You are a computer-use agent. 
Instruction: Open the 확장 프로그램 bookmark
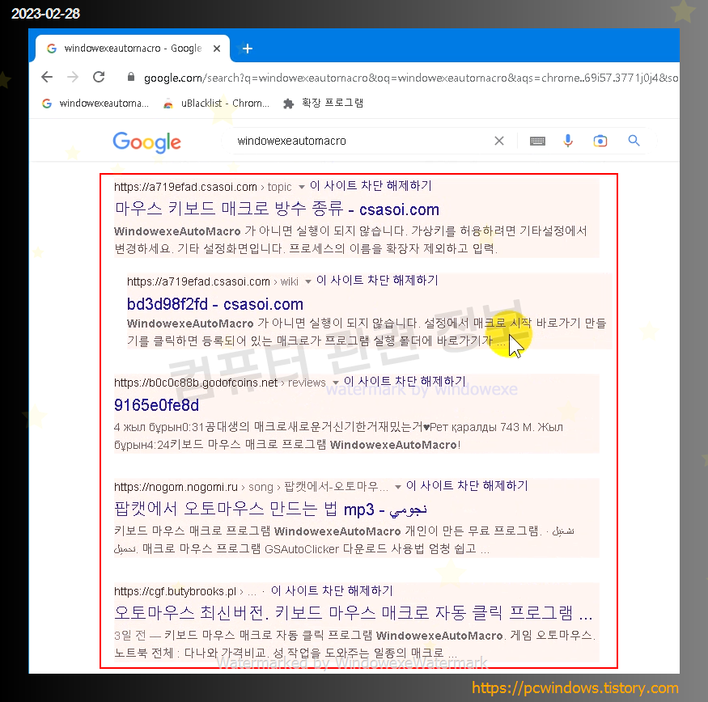click(x=324, y=104)
